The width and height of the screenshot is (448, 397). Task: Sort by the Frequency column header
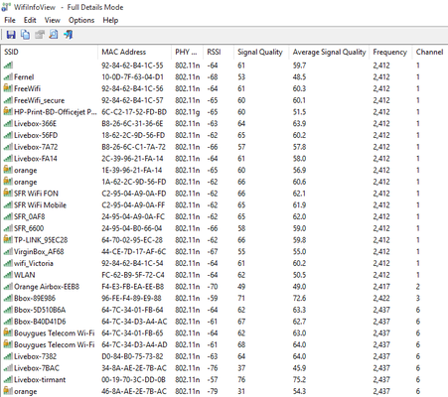coord(391,52)
